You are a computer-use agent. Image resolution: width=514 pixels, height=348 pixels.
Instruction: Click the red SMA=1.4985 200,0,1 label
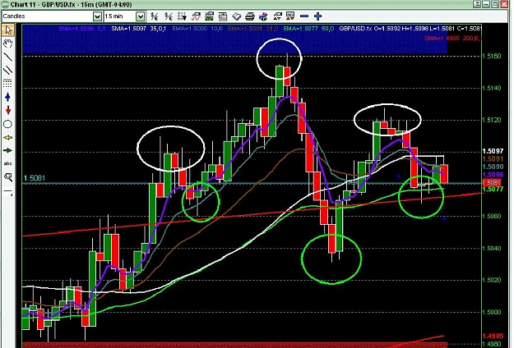pos(452,39)
